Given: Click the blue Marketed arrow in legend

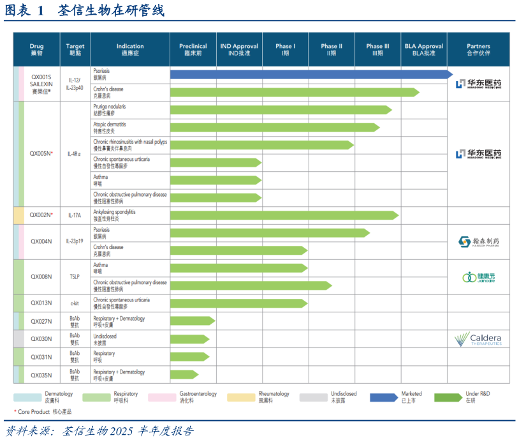Looking at the screenshot, I should click(x=384, y=397).
